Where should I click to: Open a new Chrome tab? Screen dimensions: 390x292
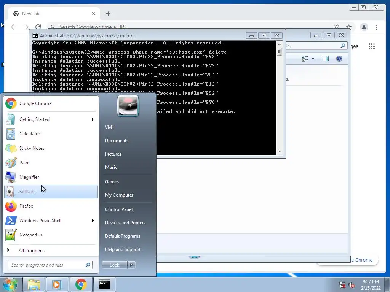tap(108, 14)
